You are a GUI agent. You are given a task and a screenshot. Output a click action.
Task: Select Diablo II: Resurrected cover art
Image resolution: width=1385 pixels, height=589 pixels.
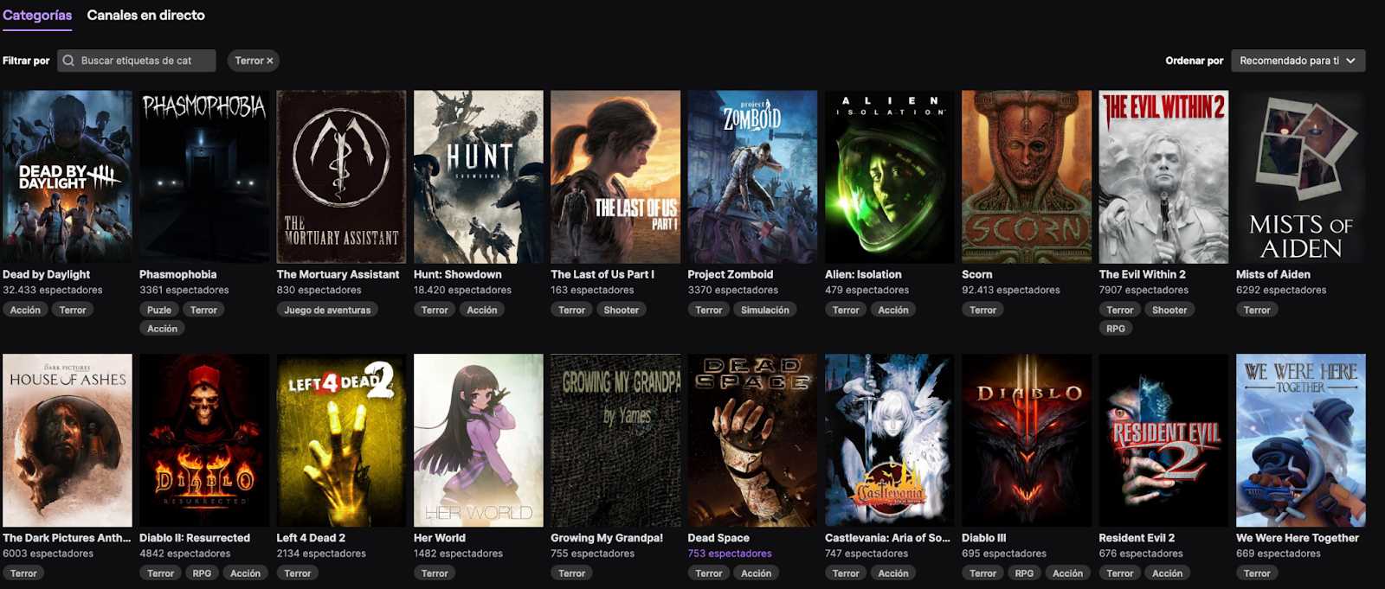[204, 440]
